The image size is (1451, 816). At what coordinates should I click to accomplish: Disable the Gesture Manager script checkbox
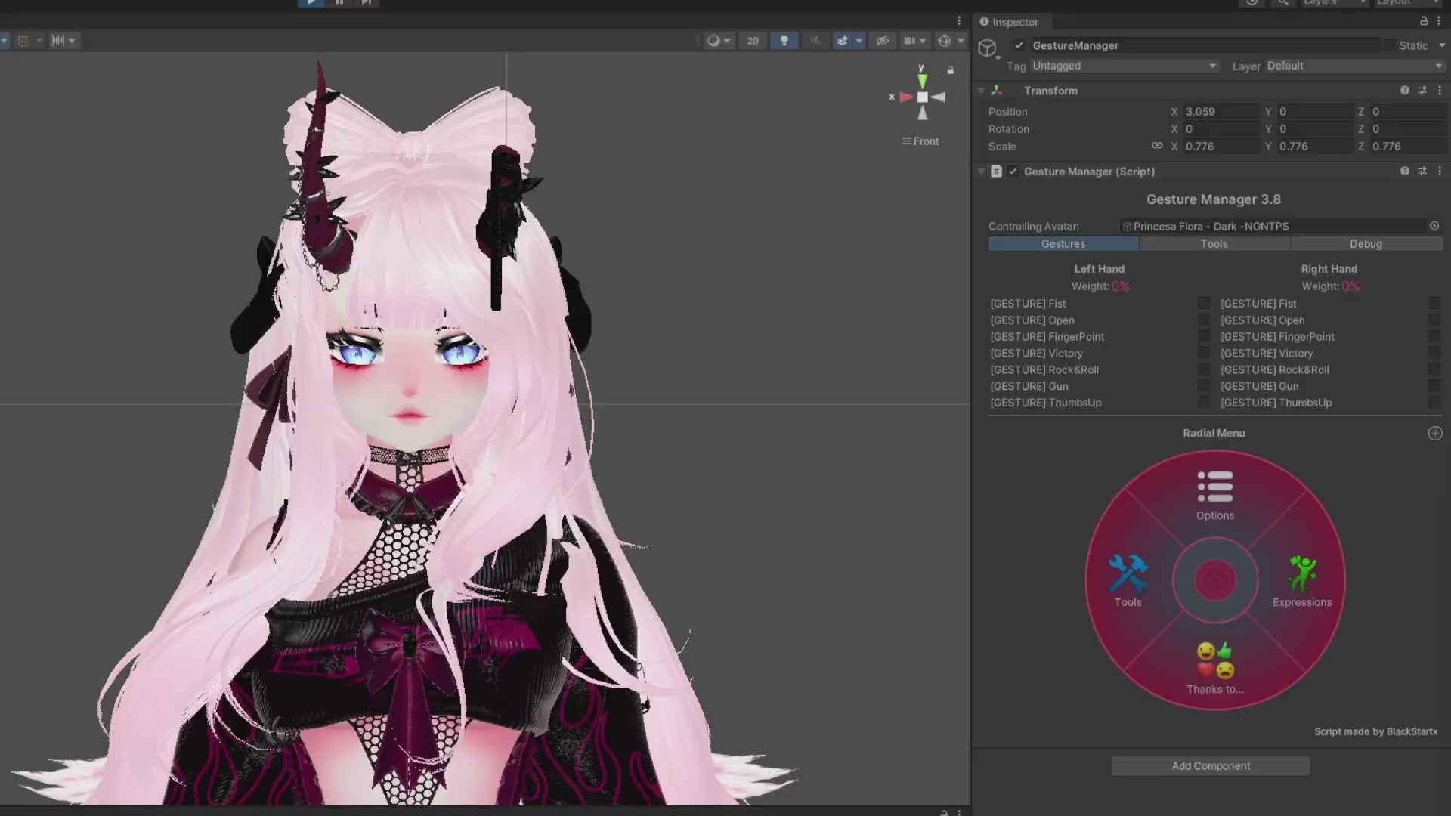[1013, 172]
